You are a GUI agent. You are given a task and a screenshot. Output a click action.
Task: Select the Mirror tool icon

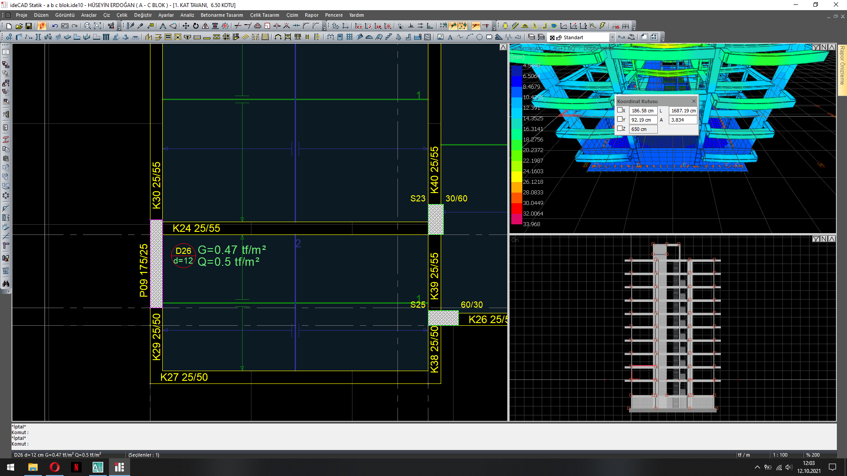point(205,26)
